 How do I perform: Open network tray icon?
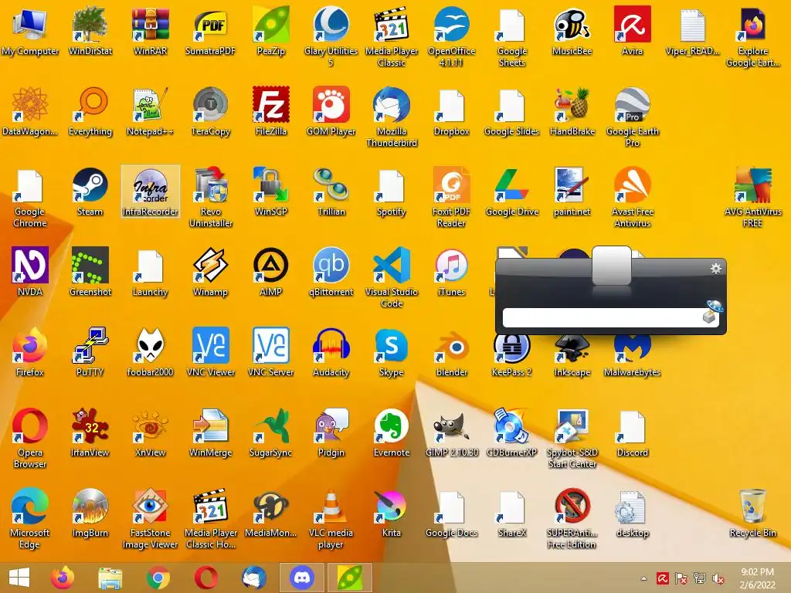[699, 578]
